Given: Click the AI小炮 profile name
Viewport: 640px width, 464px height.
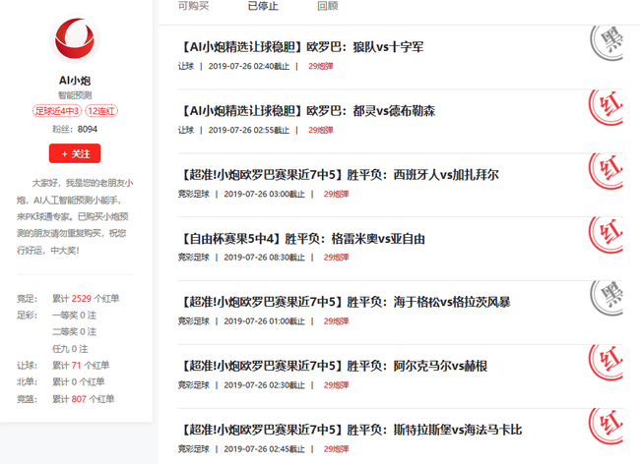Looking at the screenshot, I should pos(75,81).
